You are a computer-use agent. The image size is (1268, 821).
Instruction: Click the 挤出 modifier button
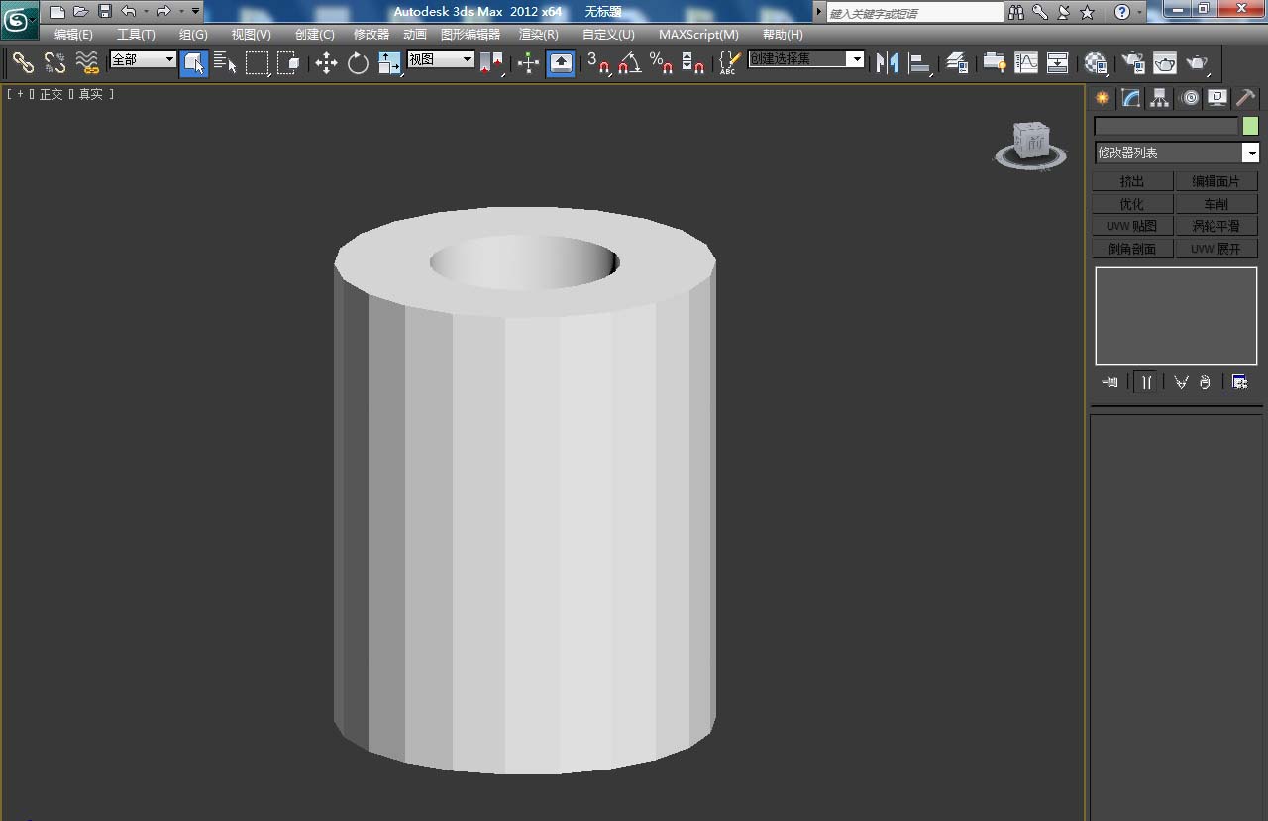coord(1132,181)
